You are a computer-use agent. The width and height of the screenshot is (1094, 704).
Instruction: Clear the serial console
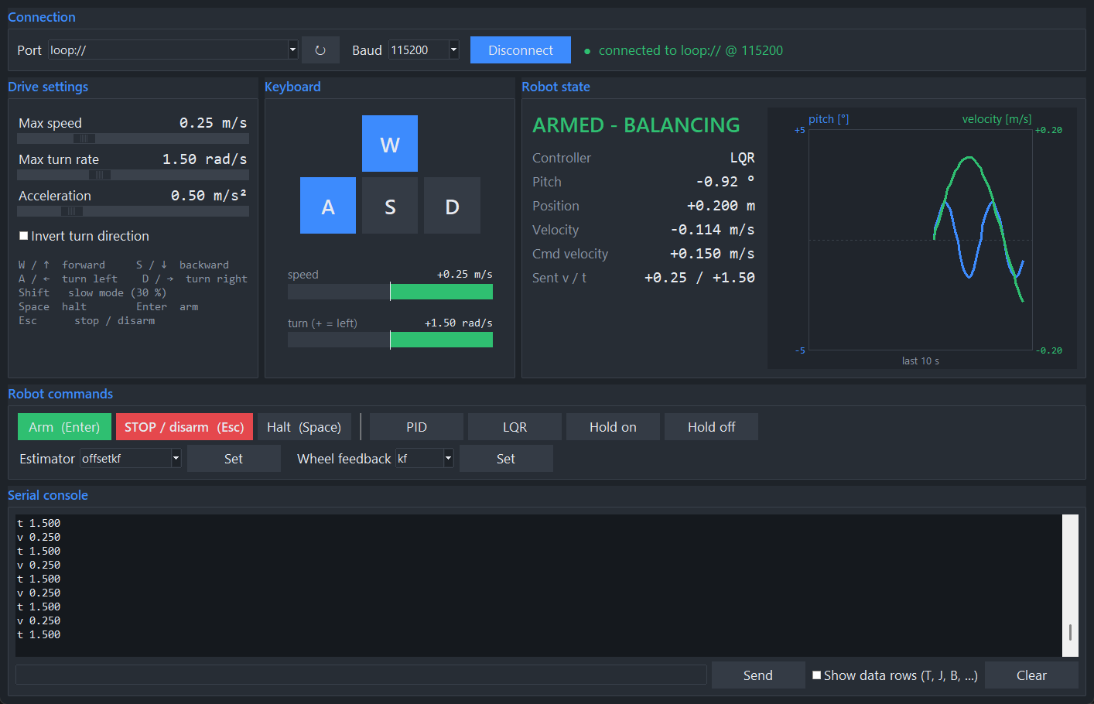(1031, 675)
